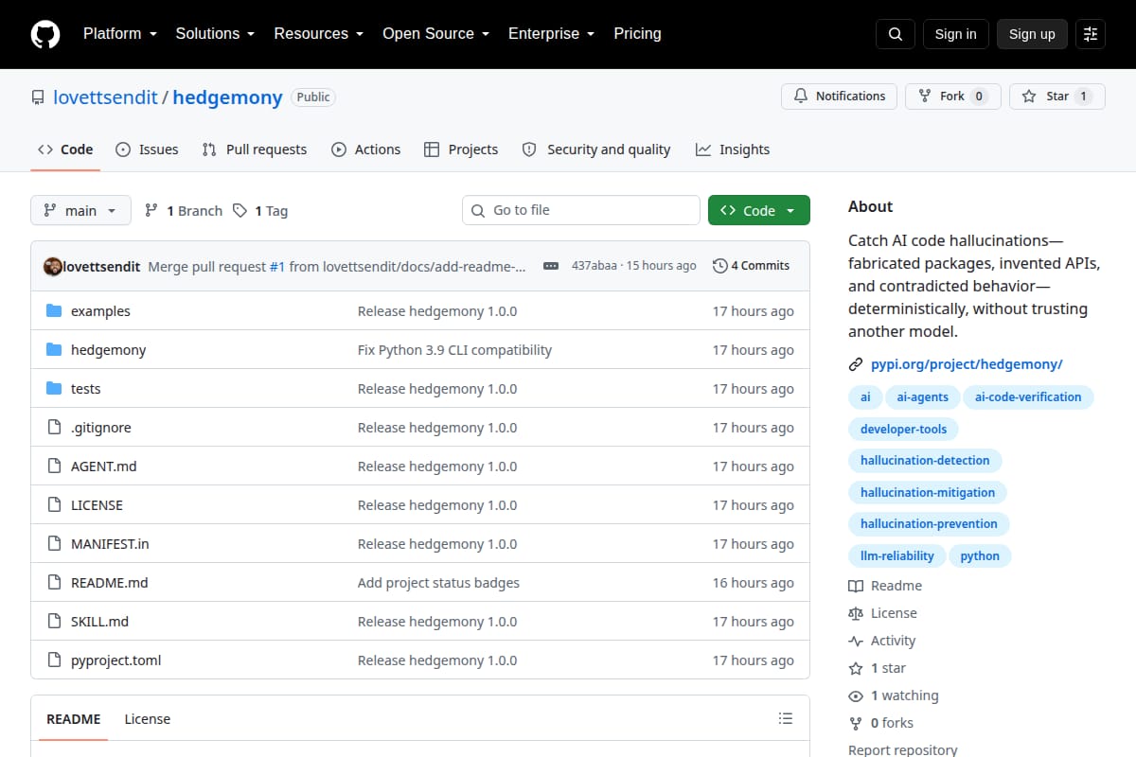This screenshot has width=1136, height=757.
Task: Click commit hash 437abaa
Action: pos(595,266)
